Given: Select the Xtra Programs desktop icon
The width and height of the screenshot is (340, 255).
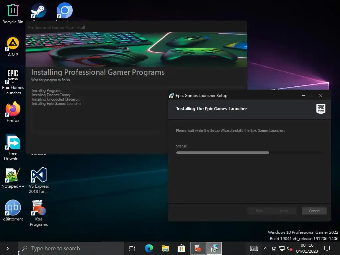Looking at the screenshot, I should pos(39,213).
